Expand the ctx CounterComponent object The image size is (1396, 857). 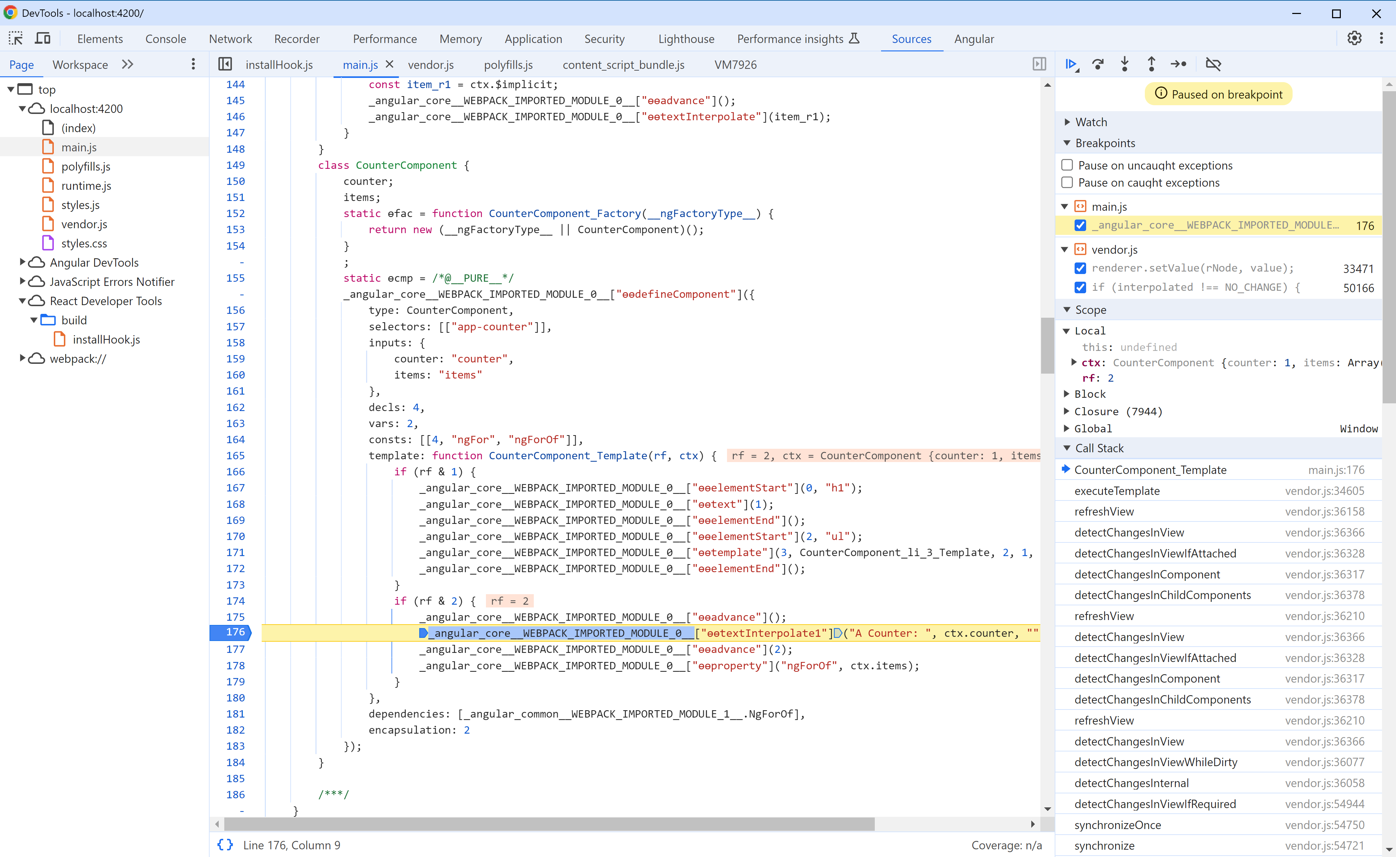tap(1074, 362)
